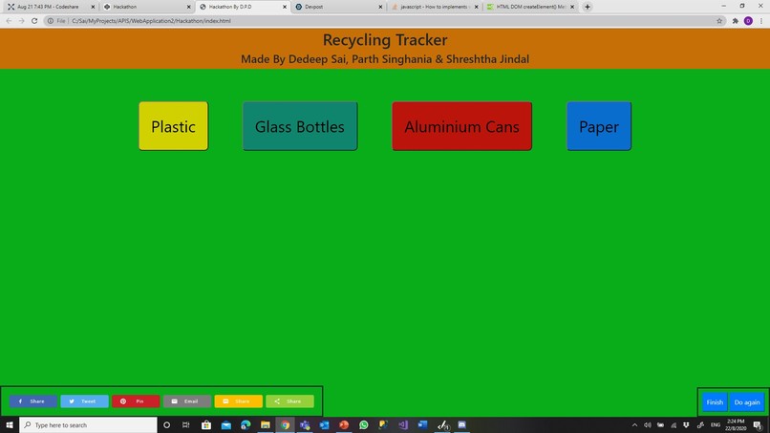Close the Devpost tab

tap(380, 7)
